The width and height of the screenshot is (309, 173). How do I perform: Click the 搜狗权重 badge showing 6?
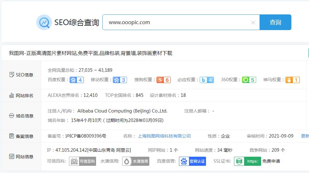click(x=163, y=80)
